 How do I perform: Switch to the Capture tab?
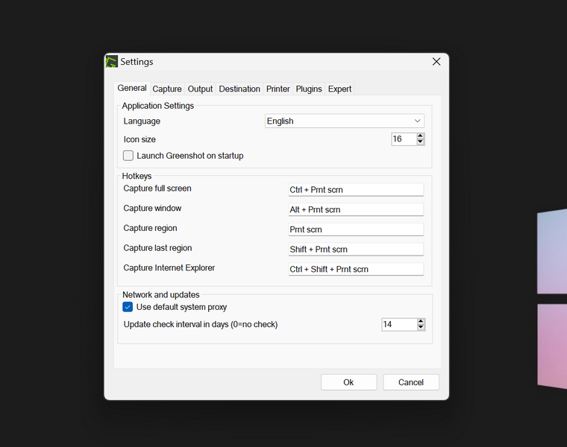[x=167, y=89]
